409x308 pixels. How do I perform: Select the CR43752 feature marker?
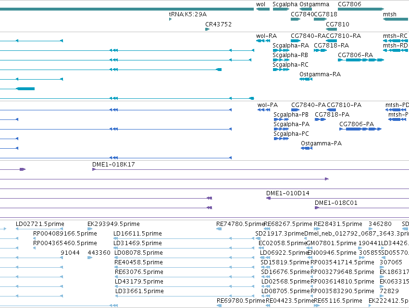click(x=207, y=29)
